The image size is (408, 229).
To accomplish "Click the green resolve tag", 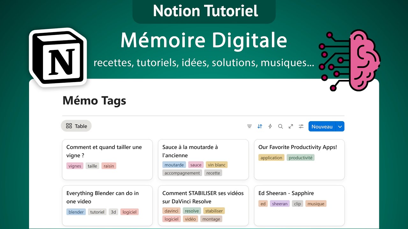I will (x=192, y=211).
